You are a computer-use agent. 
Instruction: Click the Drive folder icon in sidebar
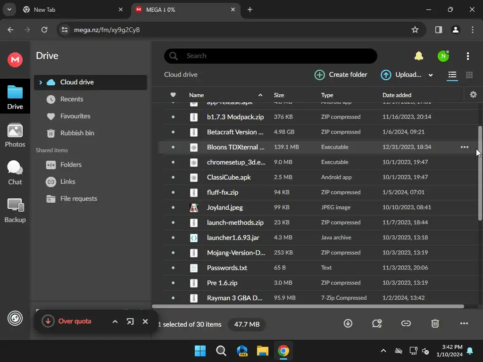click(15, 92)
